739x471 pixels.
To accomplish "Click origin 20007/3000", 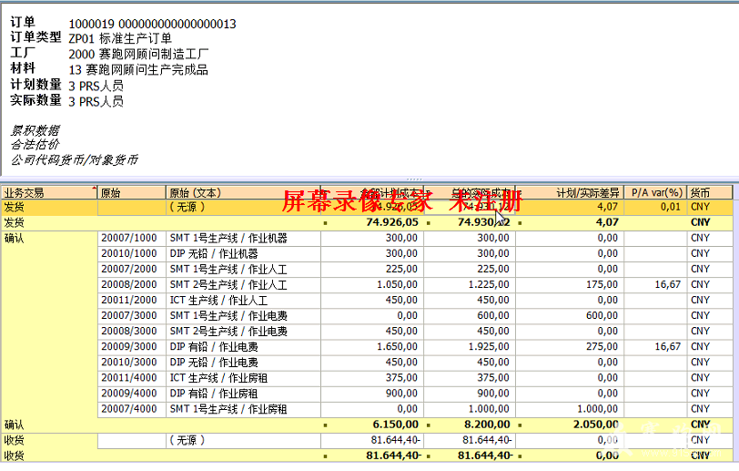I will point(128,315).
